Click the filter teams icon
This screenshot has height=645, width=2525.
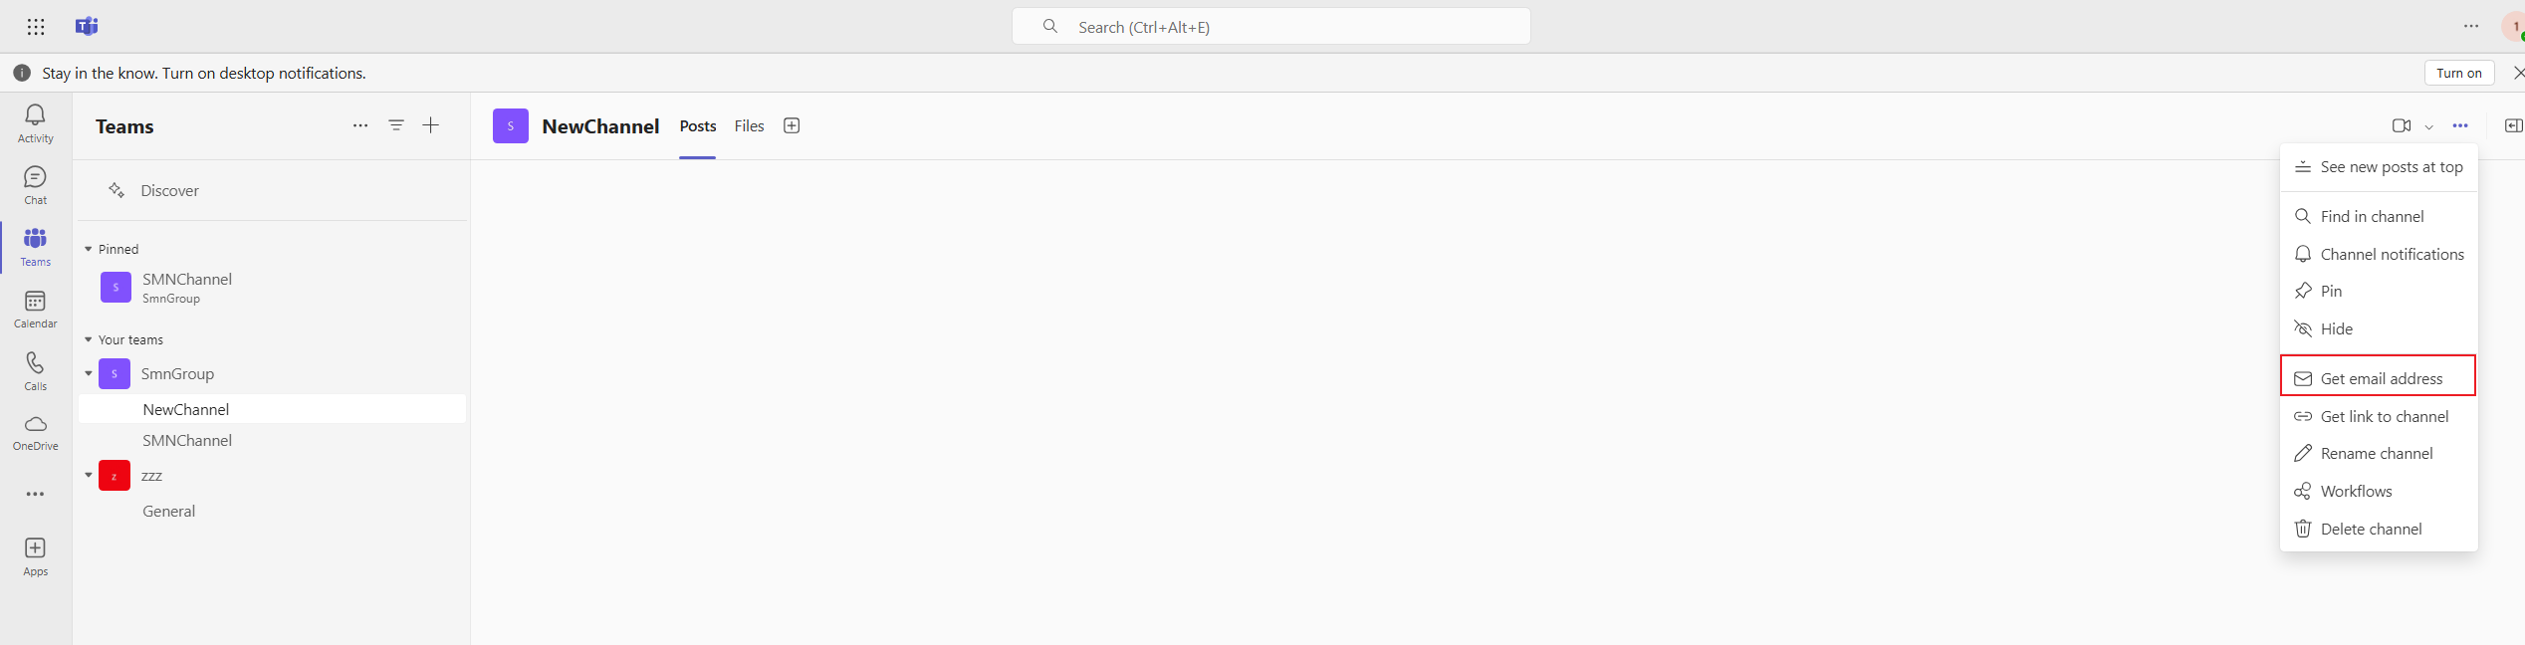[x=396, y=125]
